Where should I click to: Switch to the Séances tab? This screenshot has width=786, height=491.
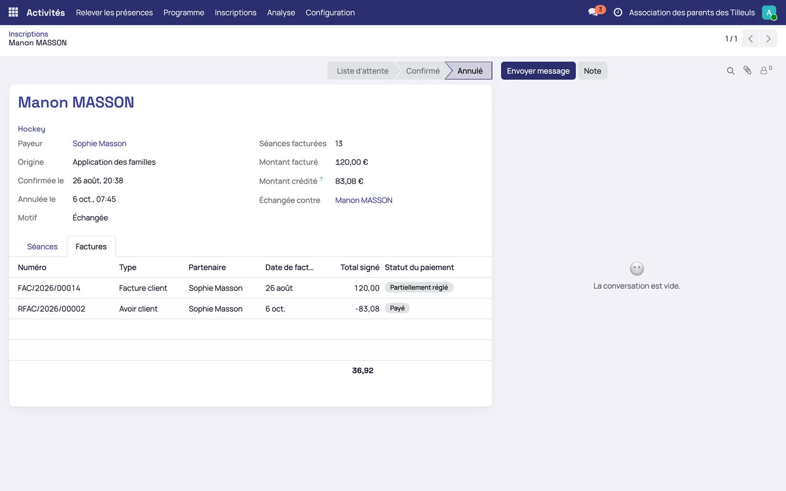[42, 246]
